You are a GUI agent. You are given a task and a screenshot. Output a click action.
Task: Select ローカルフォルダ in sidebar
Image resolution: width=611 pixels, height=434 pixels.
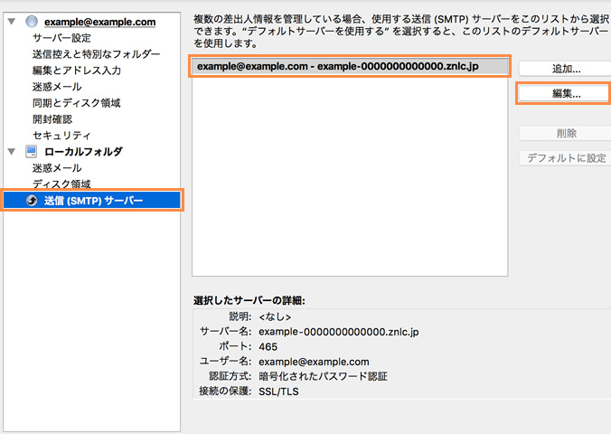pyautogui.click(x=83, y=152)
